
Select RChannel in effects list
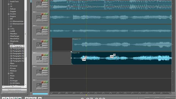pyautogui.click(x=13, y=66)
